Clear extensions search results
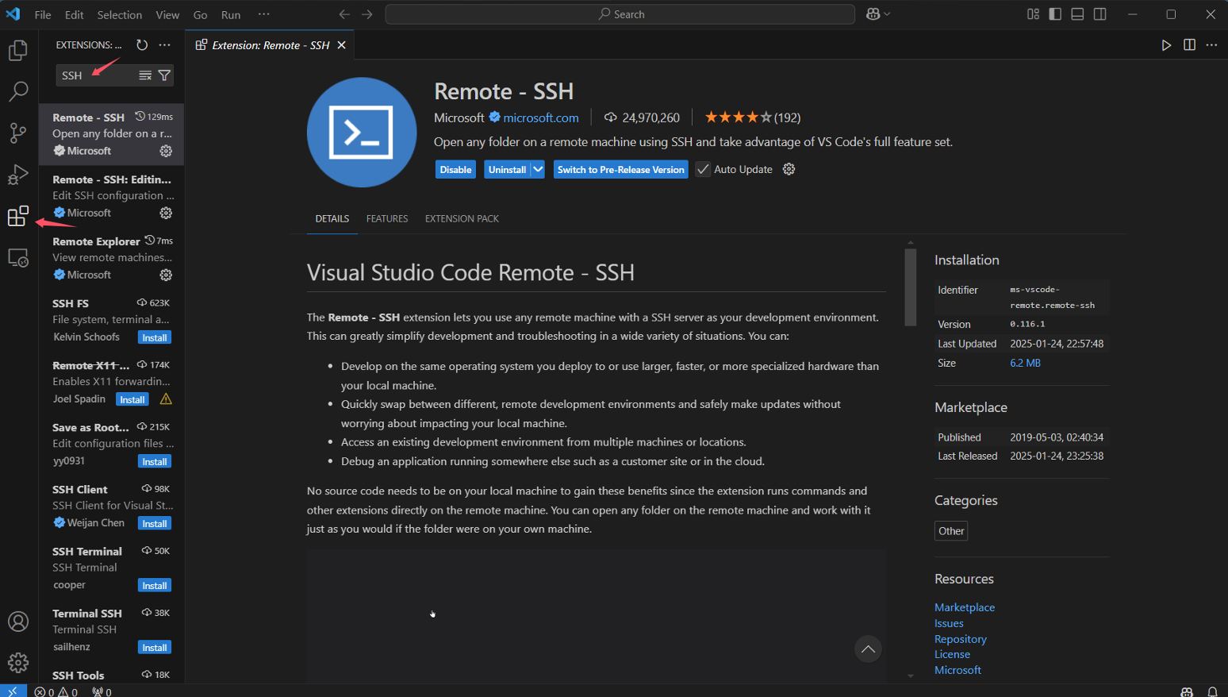This screenshot has height=697, width=1228. pyautogui.click(x=145, y=75)
